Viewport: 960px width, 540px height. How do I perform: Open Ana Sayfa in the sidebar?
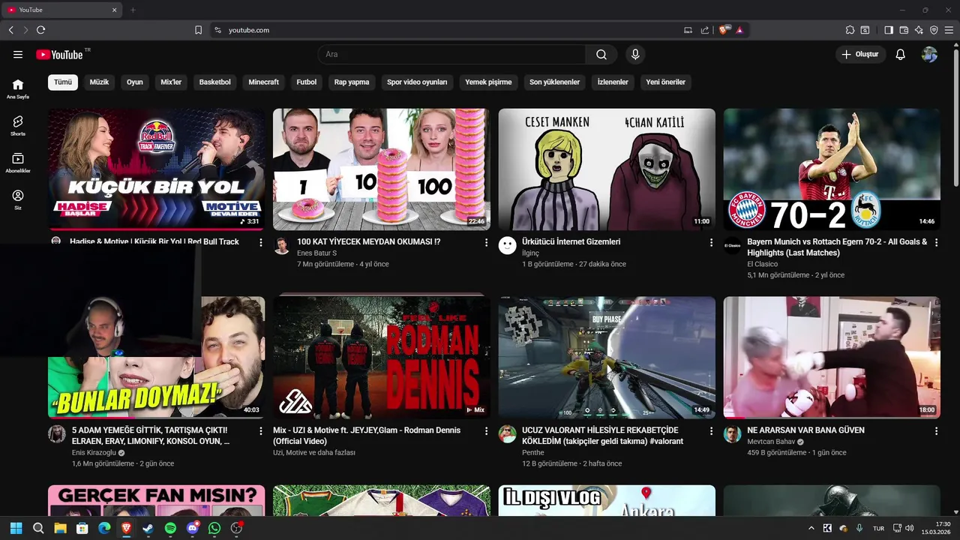click(x=18, y=88)
